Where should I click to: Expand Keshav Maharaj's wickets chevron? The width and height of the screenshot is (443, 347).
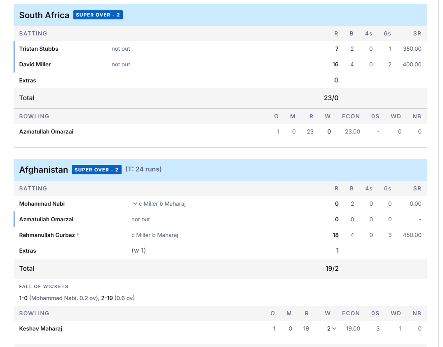334,328
